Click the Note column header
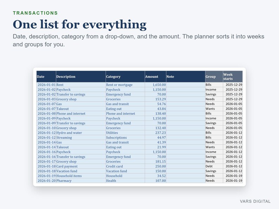 [x=186, y=76]
